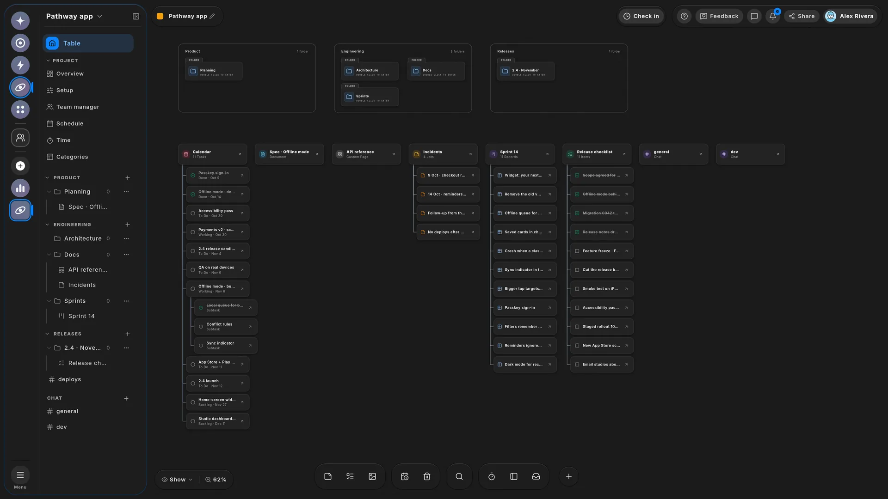
Task: Open the inbox tray icon
Action: [x=536, y=476]
